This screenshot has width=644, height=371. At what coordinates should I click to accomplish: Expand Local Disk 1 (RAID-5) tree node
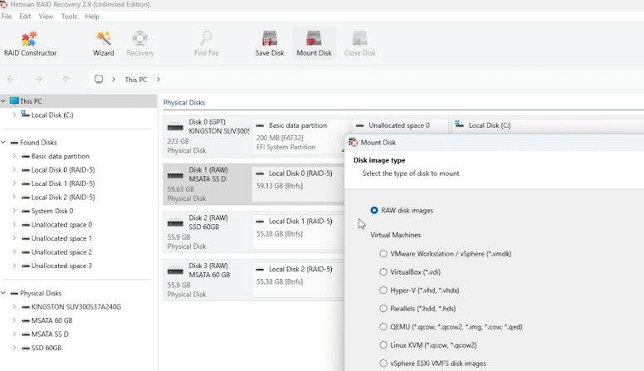coord(14,183)
